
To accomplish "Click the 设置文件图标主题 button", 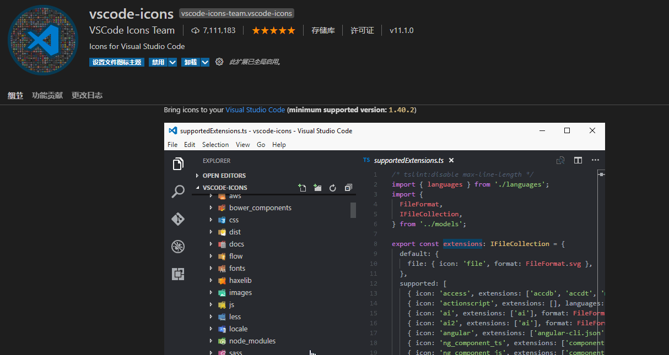I will point(117,62).
